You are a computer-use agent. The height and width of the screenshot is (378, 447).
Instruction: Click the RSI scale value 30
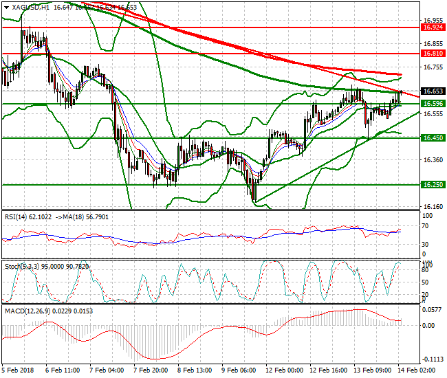425,245
